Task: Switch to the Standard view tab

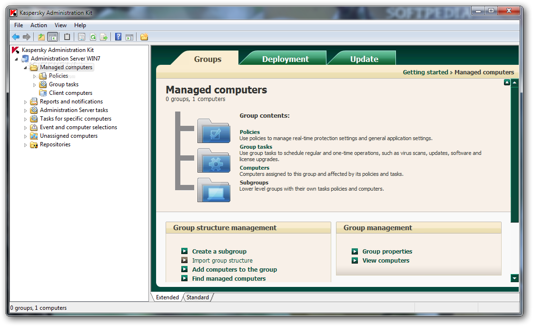Action: click(197, 297)
